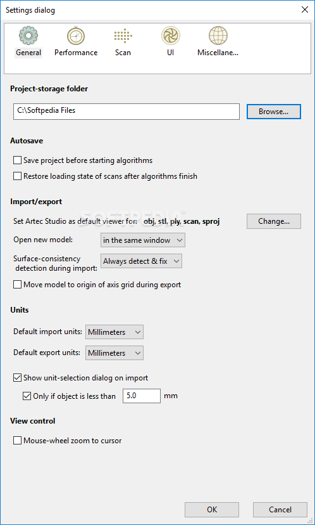Switch to the Miscellane... tab label
Viewport: 315px width, 525px height.
pos(218,53)
